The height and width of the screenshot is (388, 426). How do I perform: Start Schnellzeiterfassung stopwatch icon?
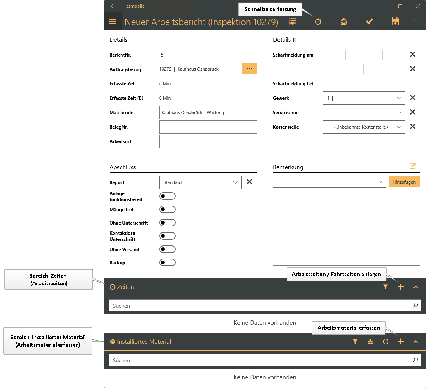coord(318,22)
